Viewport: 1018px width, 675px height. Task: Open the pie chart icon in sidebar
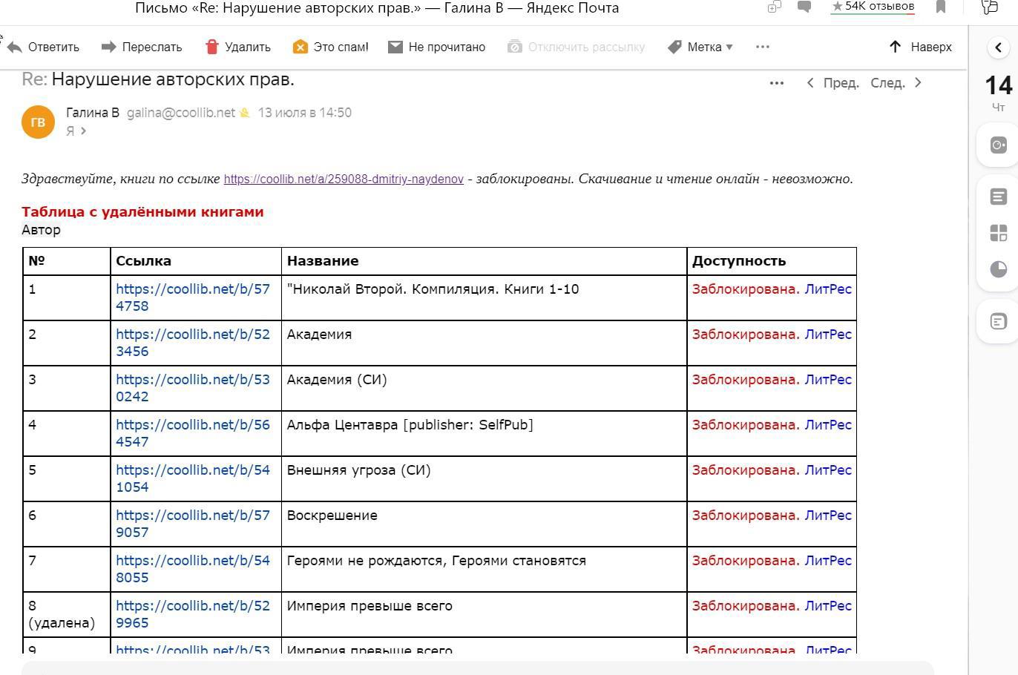[x=998, y=269]
